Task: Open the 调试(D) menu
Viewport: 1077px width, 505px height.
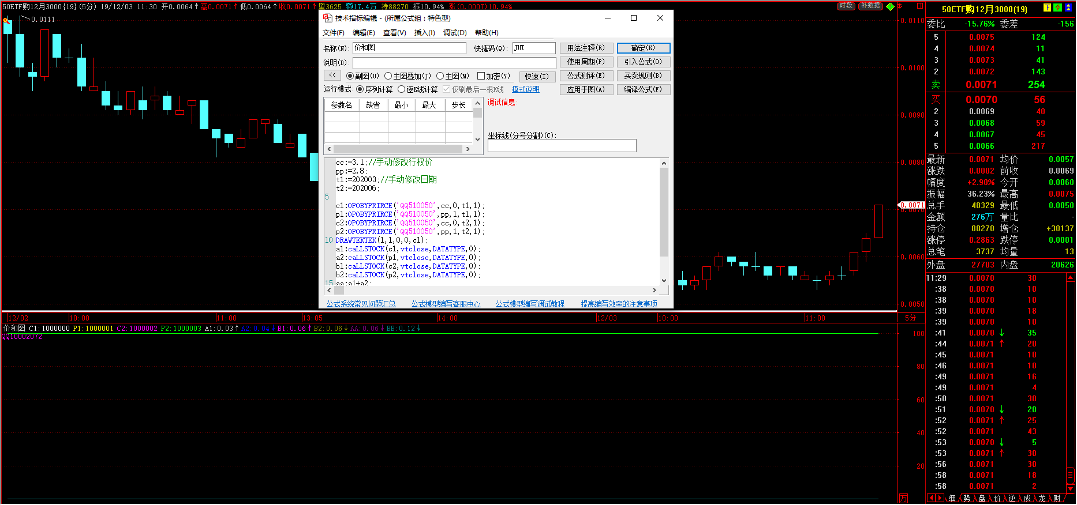Action: (x=455, y=33)
